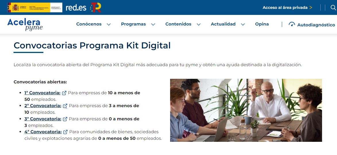
Task: Open the Opina menu item
Action: tap(262, 24)
